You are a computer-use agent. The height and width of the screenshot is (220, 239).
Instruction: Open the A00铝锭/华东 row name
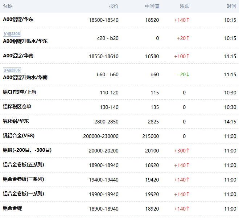[18, 19]
